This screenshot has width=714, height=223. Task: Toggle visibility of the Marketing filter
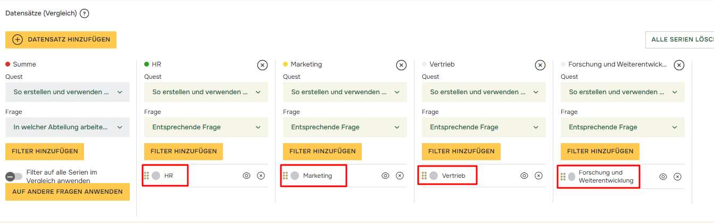385,176
